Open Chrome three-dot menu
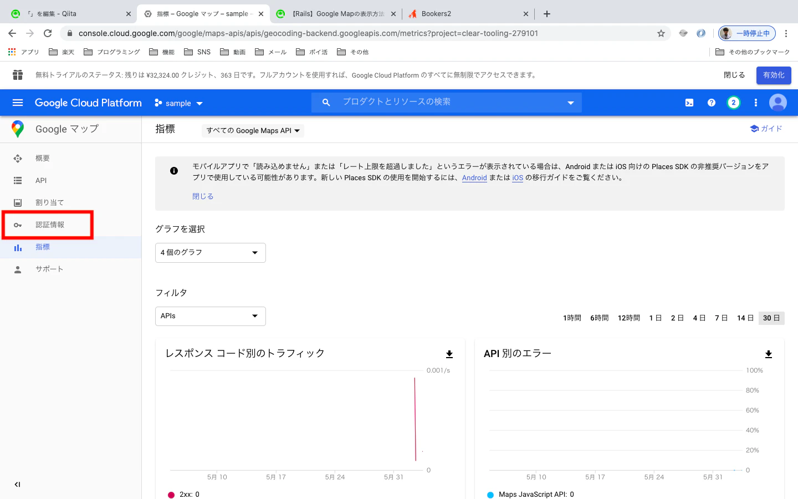The height and width of the screenshot is (499, 798). point(786,33)
